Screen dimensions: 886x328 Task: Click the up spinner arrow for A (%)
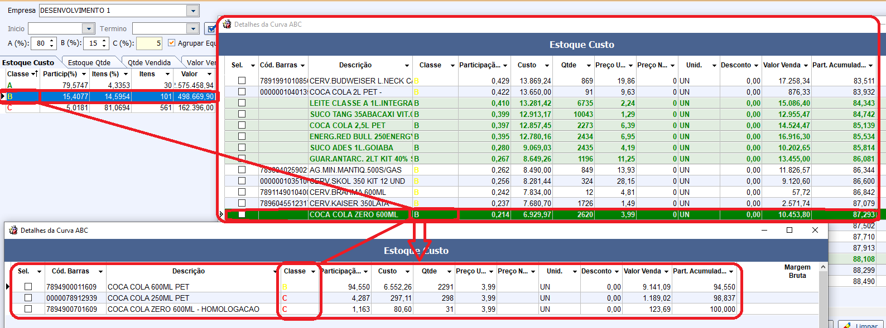(52, 41)
